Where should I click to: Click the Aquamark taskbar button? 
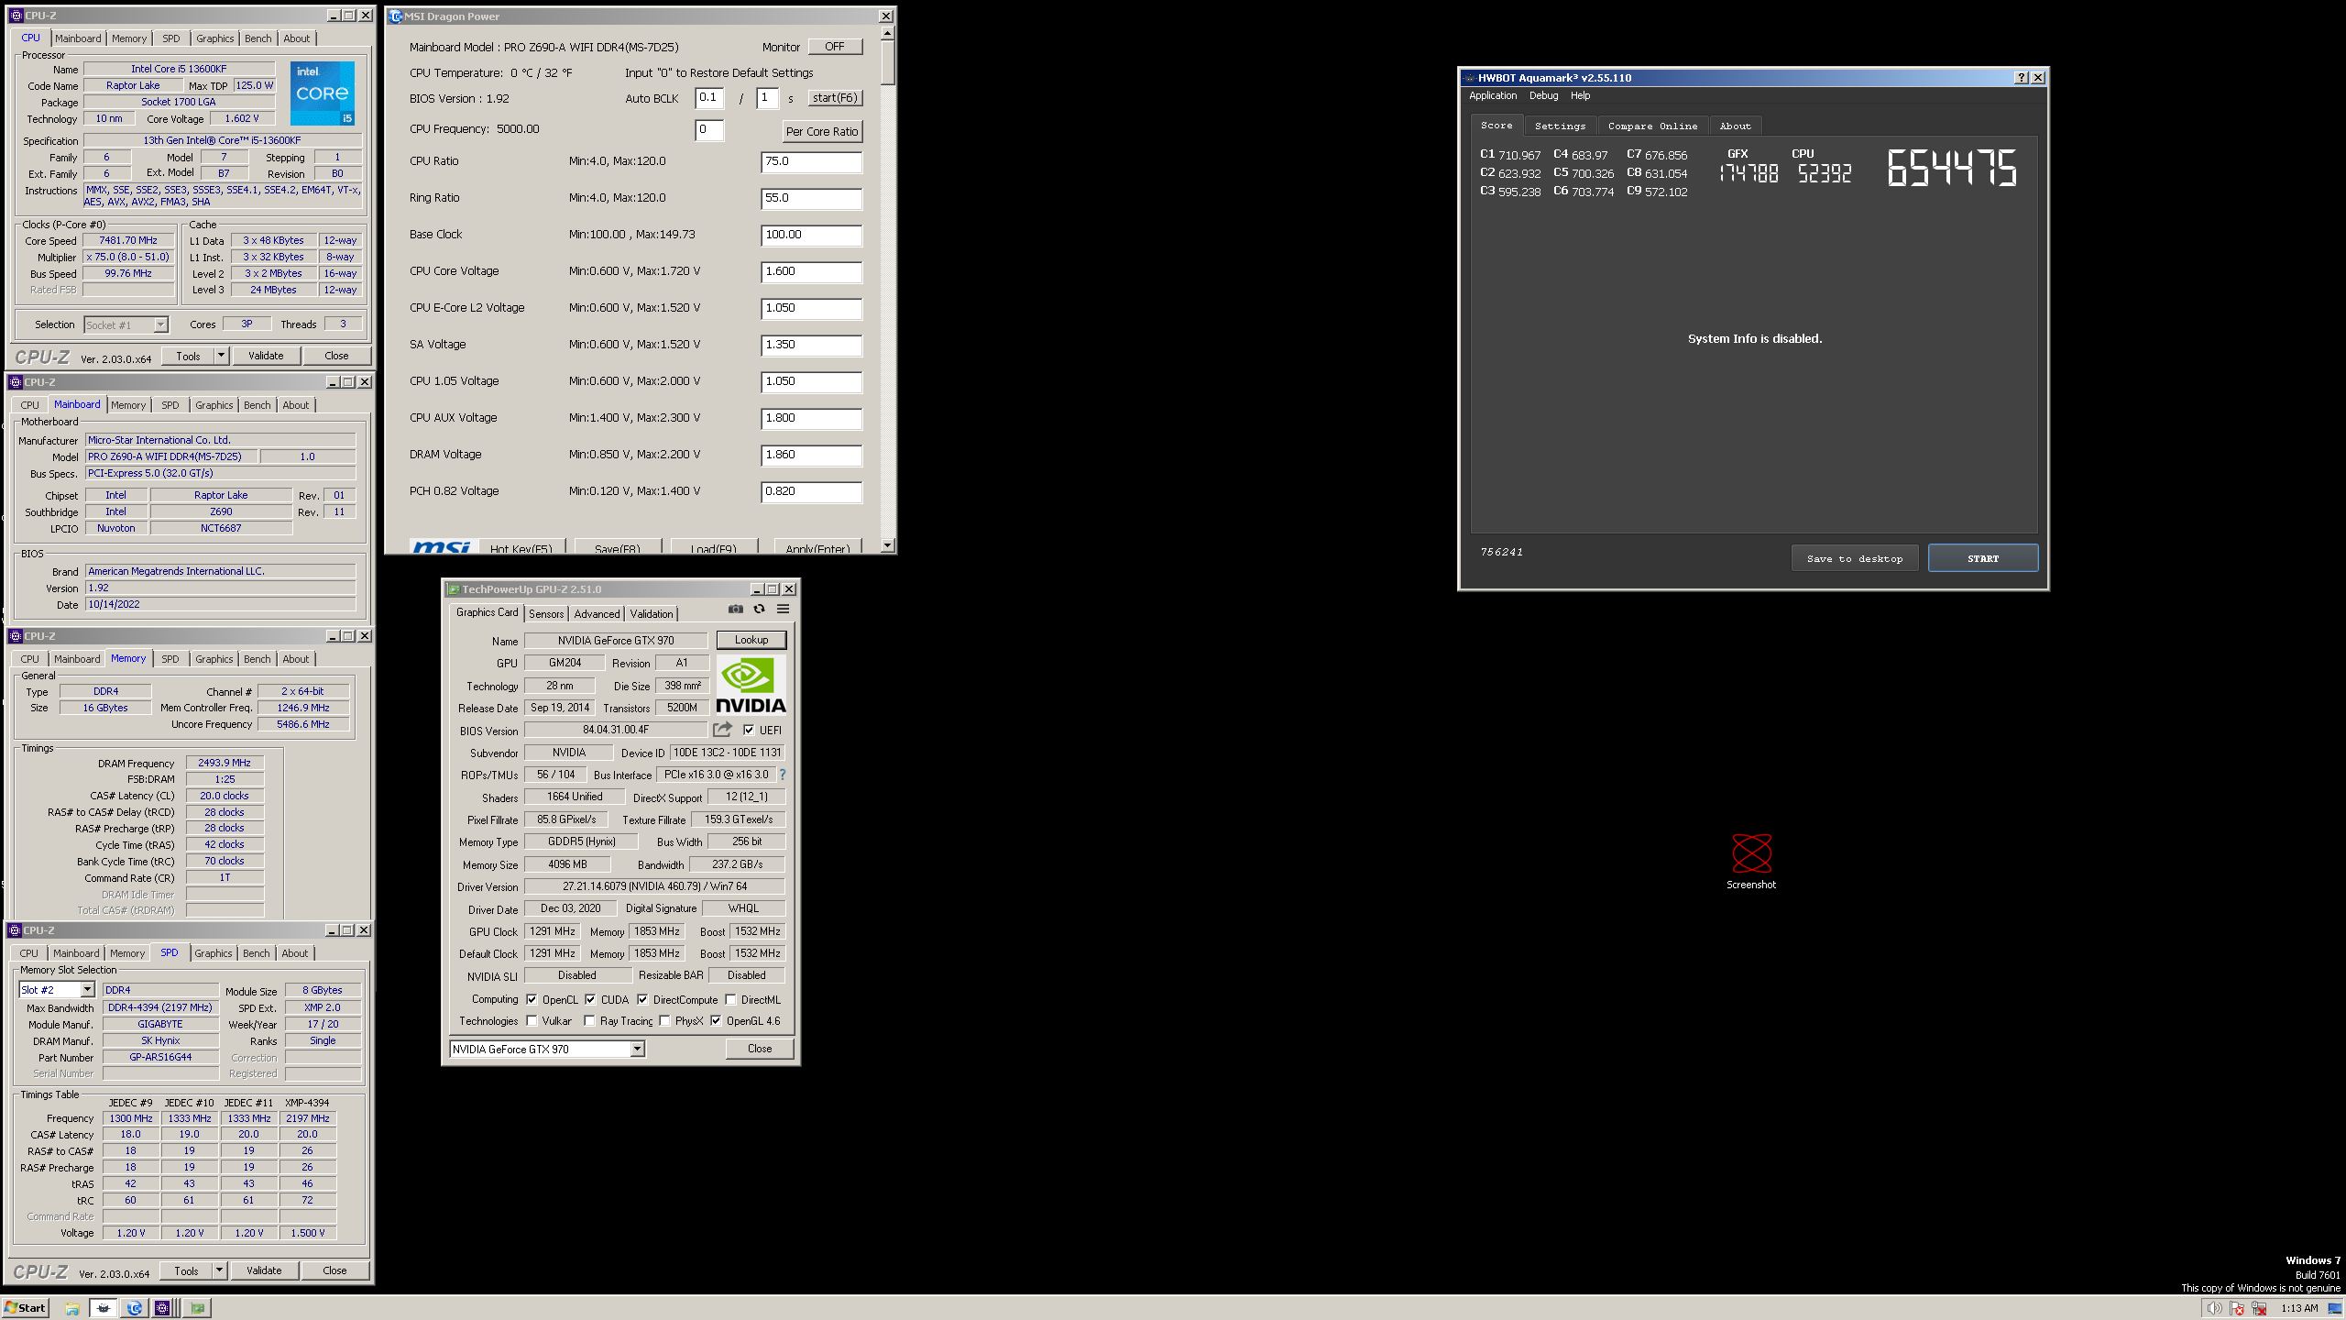point(104,1308)
